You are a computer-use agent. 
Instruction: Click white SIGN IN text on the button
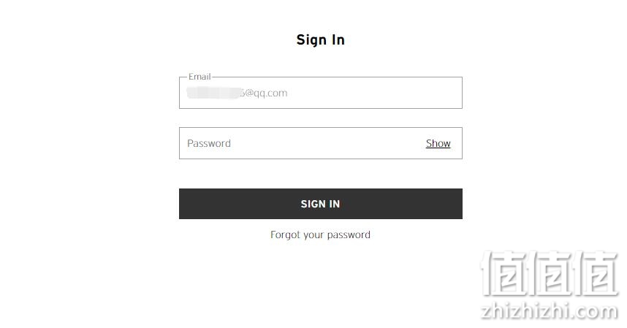[x=320, y=204]
